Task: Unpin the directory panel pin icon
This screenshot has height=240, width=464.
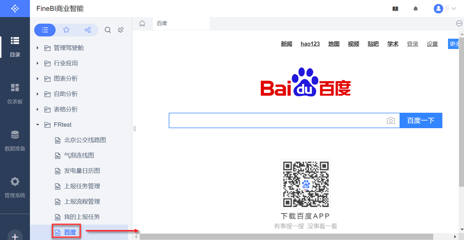Action: click(x=121, y=30)
